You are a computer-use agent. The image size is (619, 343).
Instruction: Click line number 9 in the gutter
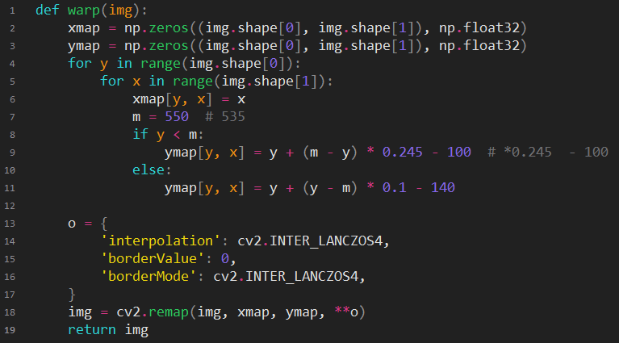click(12, 153)
